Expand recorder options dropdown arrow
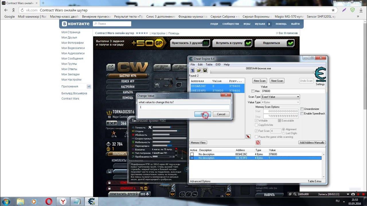This screenshot has height=206, width=367. click(x=348, y=194)
